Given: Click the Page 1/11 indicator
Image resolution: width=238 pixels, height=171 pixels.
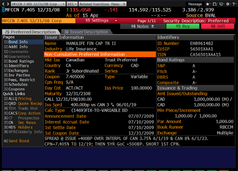Looking at the screenshot, I should [x=146, y=21].
